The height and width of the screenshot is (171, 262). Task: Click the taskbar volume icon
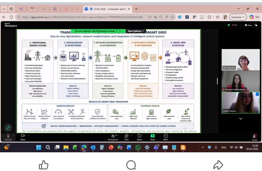click(x=236, y=148)
